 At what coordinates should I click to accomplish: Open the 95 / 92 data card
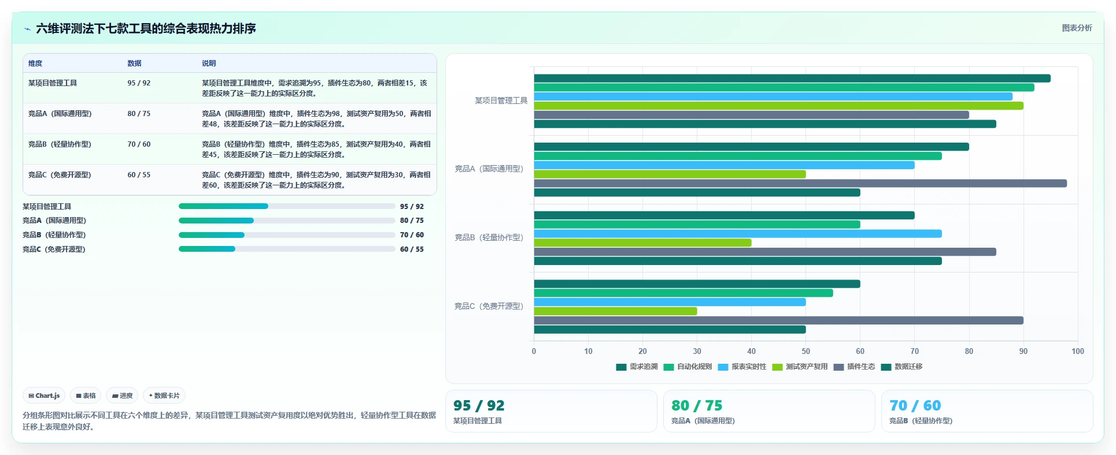tap(551, 411)
